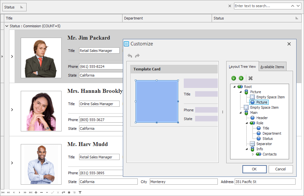Add a new record with the plus icon
The height and width of the screenshot is (196, 304).
pos(36,192)
